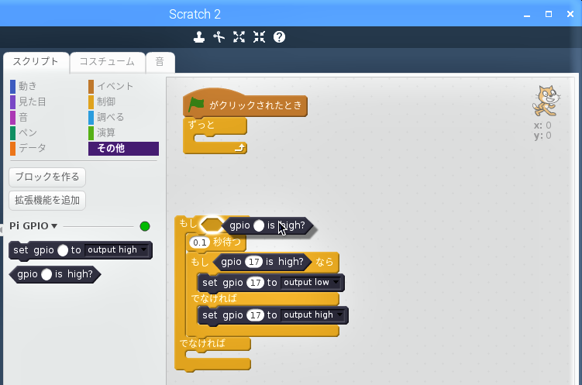
Task: Select the Duplicate stamp tool
Action: click(x=199, y=37)
